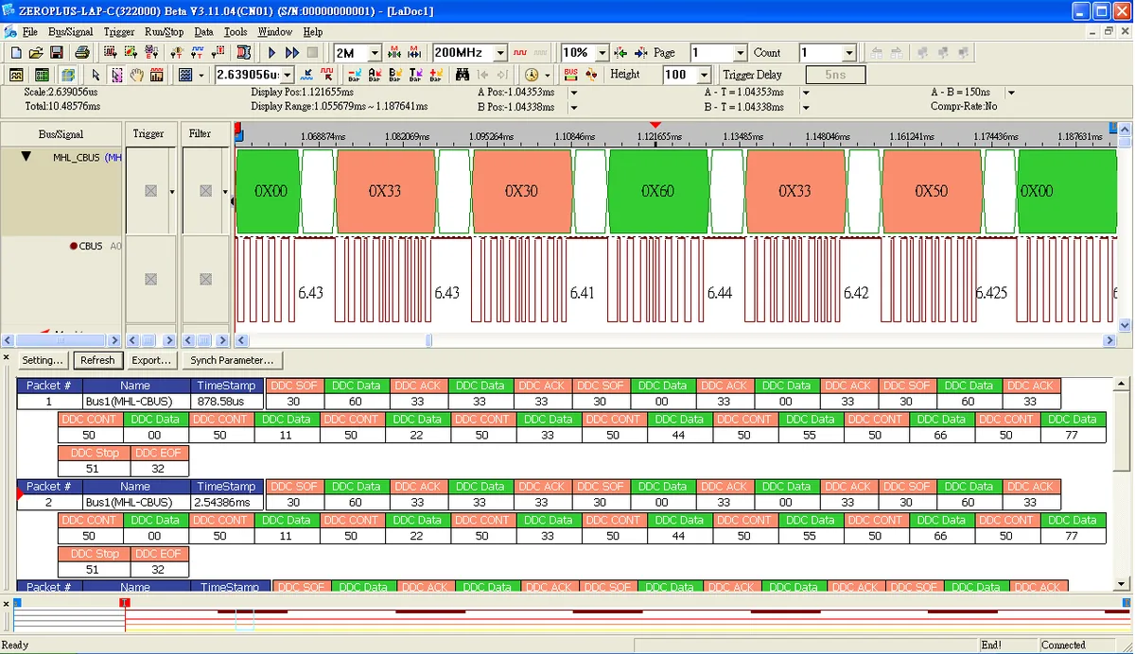Click the statistics chart icon beside hand tool
The height and width of the screenshot is (654, 1135).
[x=157, y=74]
